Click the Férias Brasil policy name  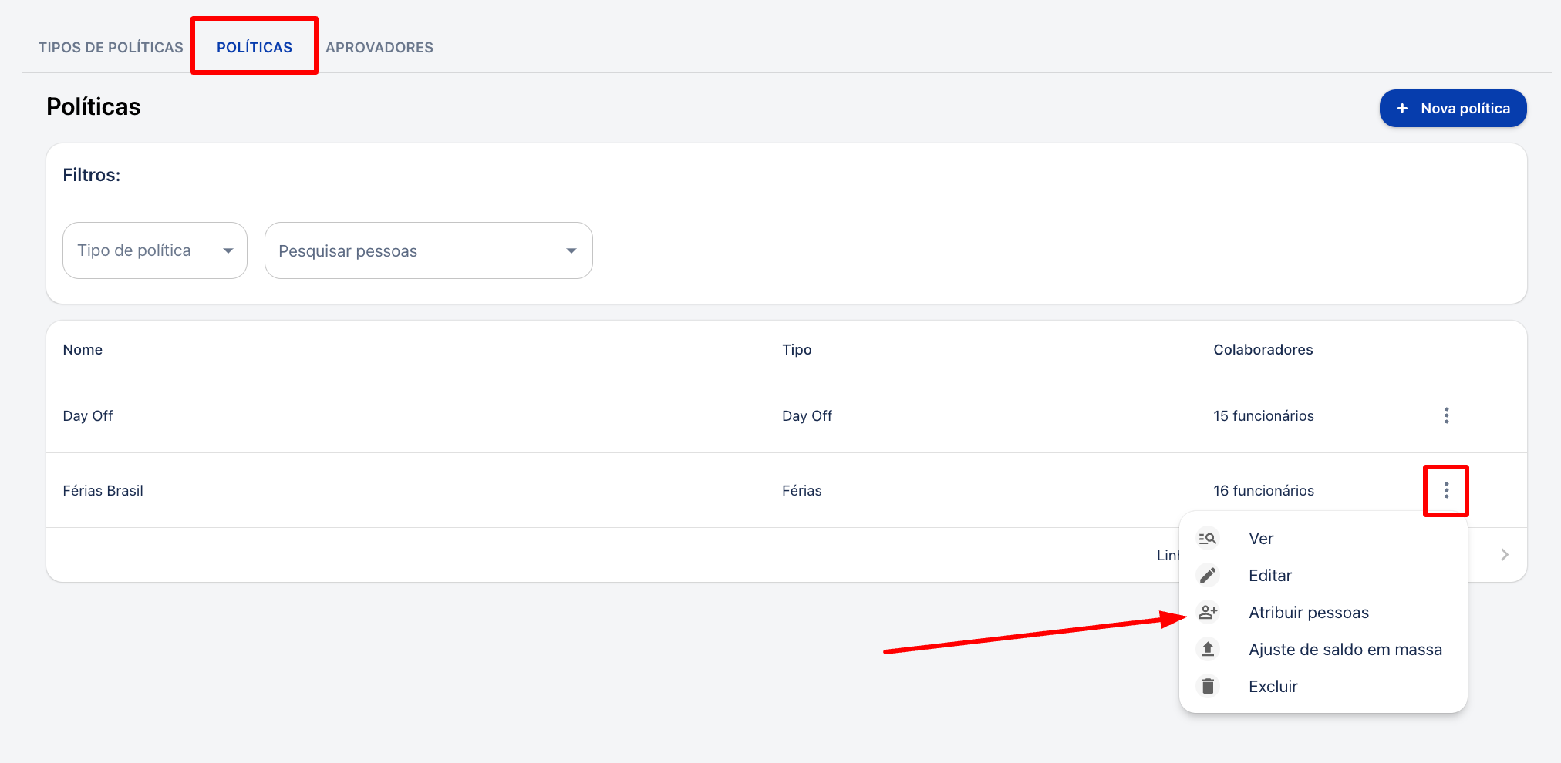pyautogui.click(x=103, y=491)
